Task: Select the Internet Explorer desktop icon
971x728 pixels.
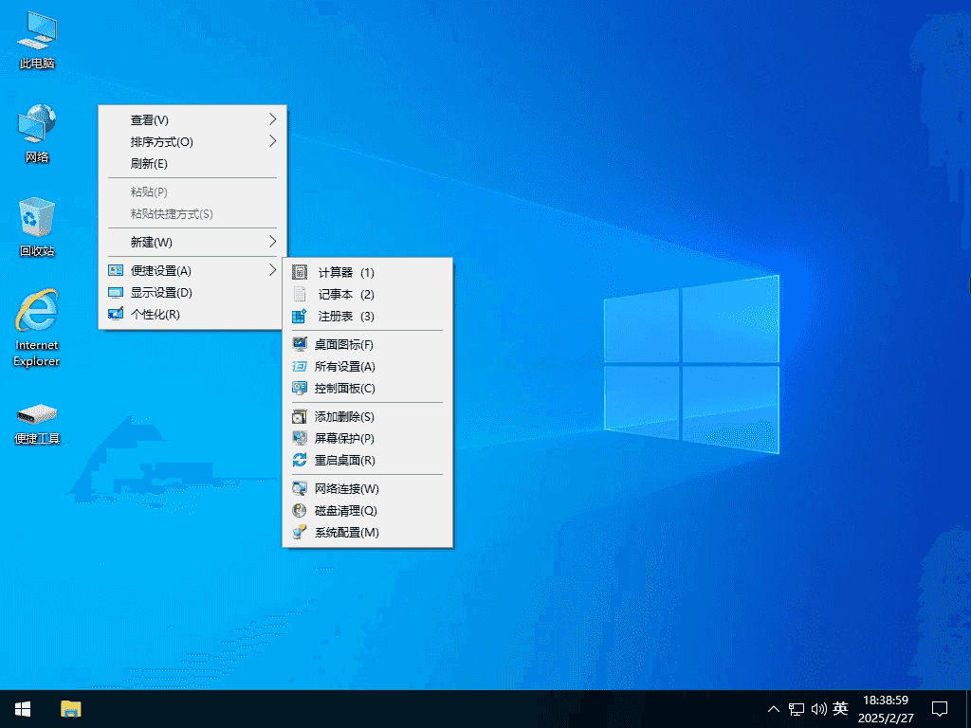Action: point(37,328)
